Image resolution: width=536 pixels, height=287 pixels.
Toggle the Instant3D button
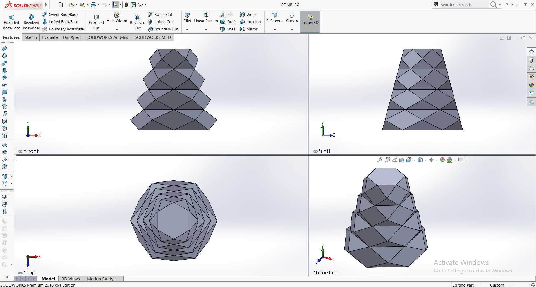point(310,22)
